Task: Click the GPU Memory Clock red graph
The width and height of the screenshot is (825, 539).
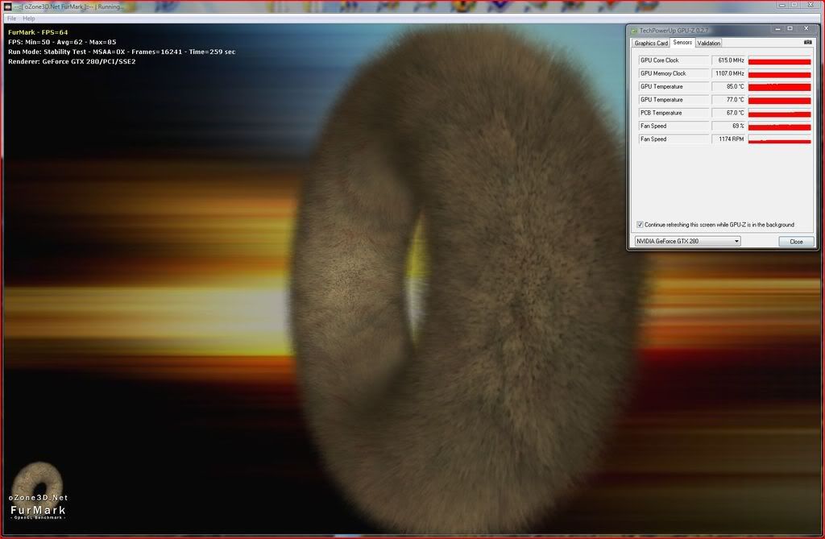Action: coord(779,73)
